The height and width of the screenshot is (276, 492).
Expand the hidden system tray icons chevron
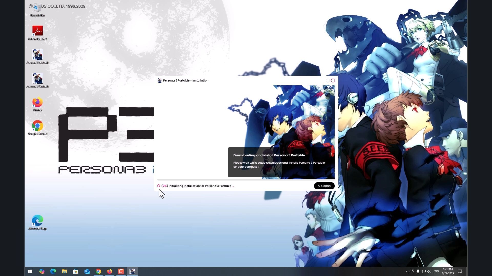tap(407, 271)
